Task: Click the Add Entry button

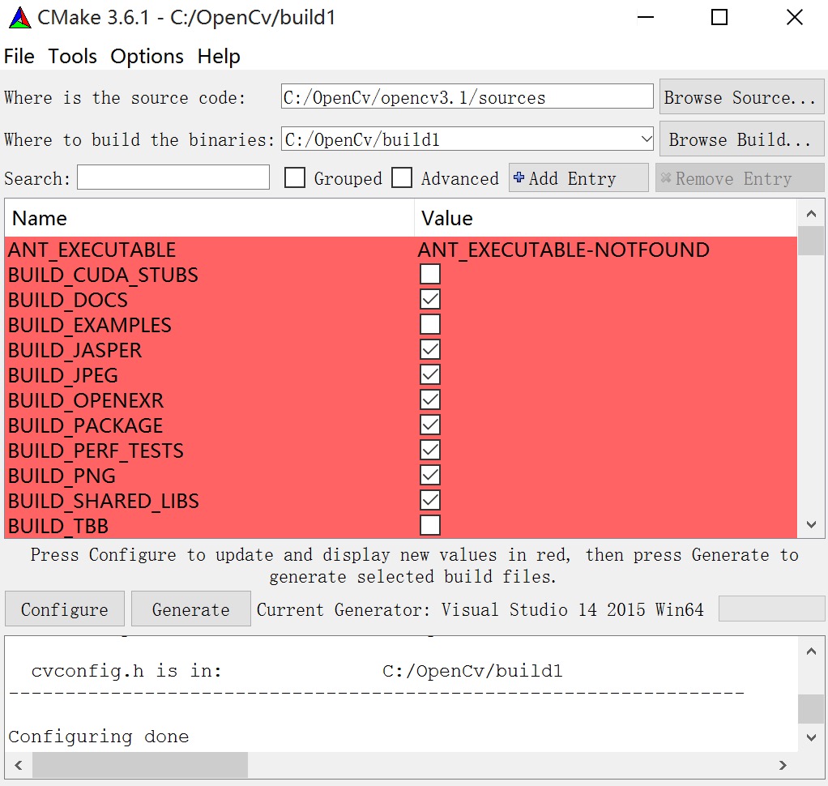Action: [x=578, y=177]
